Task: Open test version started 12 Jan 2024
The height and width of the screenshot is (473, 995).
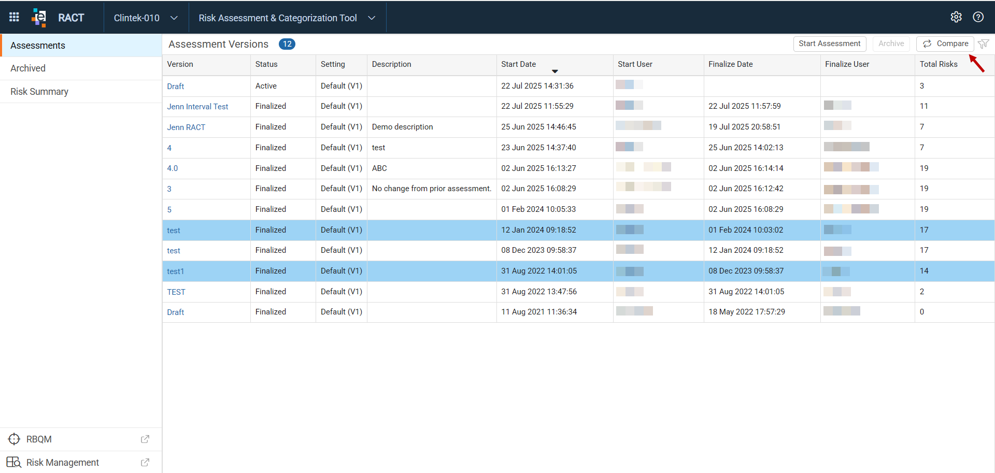Action: 174,231
